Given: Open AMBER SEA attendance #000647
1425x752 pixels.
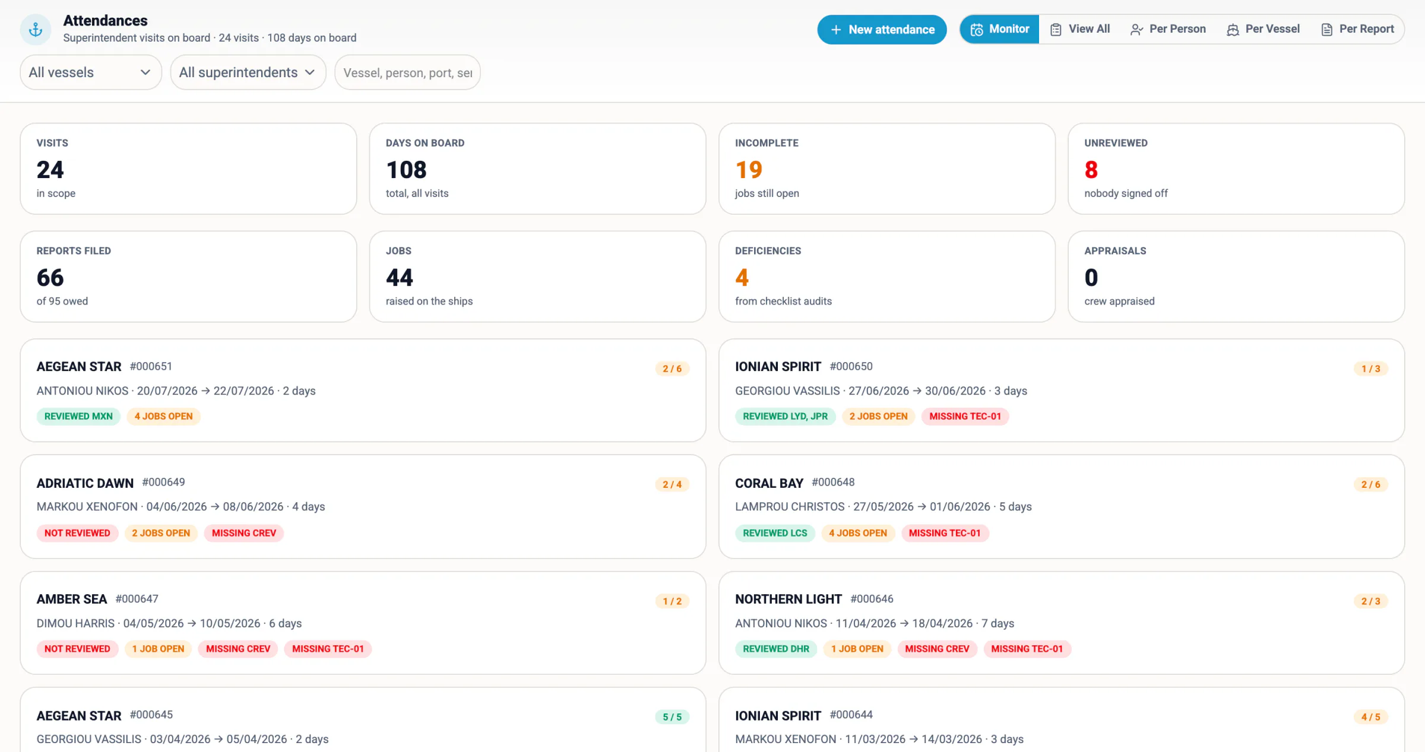Looking at the screenshot, I should pos(363,623).
